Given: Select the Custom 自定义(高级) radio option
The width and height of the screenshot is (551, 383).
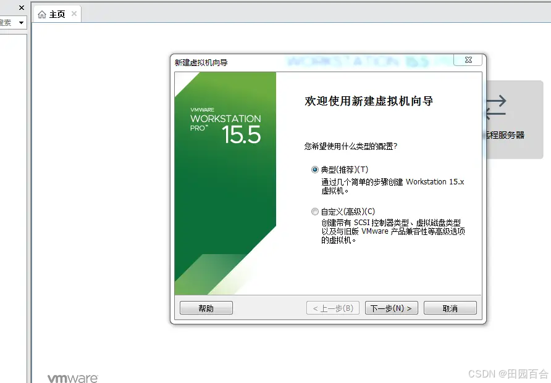Looking at the screenshot, I should (x=315, y=212).
